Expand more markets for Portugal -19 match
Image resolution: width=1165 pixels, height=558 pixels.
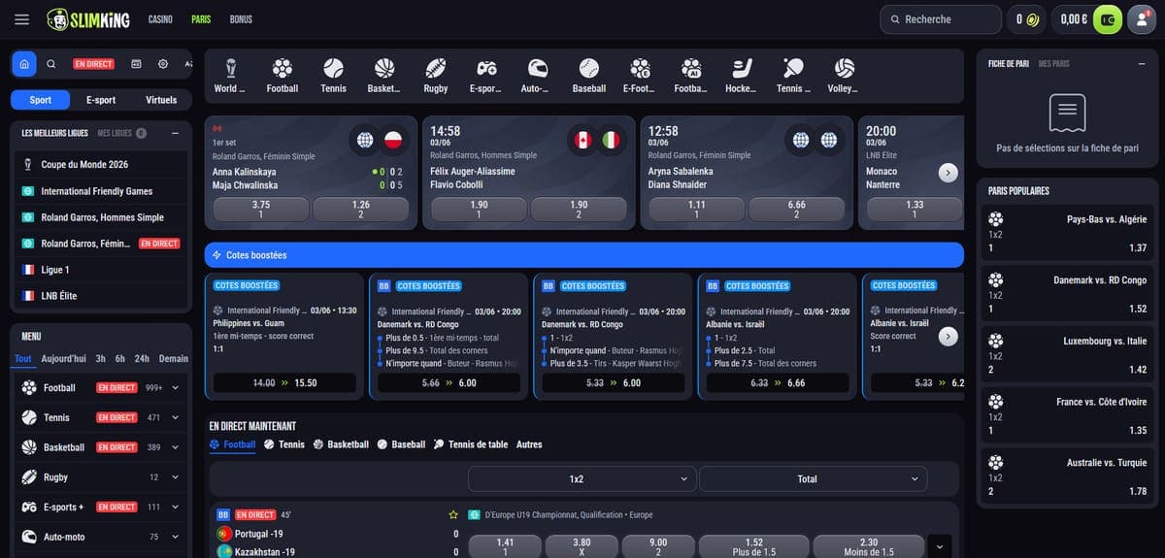tap(939, 546)
